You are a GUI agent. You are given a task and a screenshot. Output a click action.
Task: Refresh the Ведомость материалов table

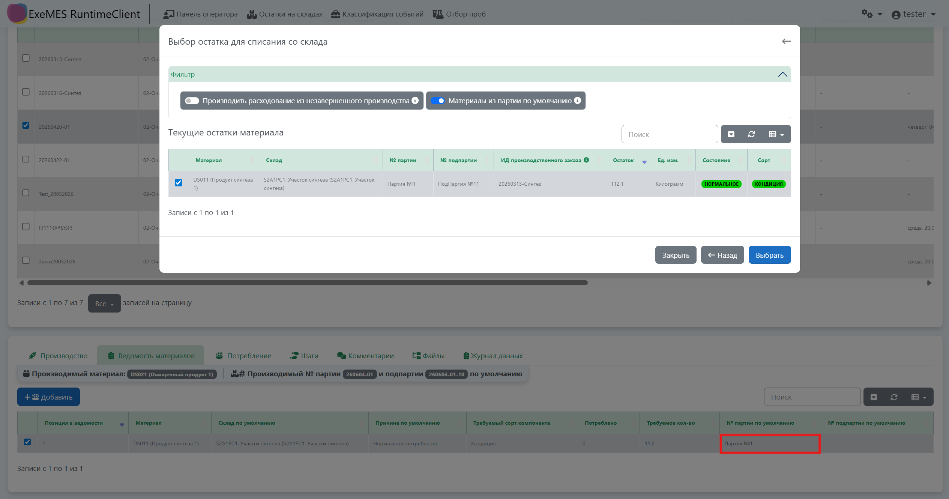(894, 397)
